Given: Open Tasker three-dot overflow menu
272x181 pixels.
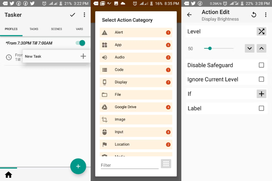Looking at the screenshot, I should (84, 15).
